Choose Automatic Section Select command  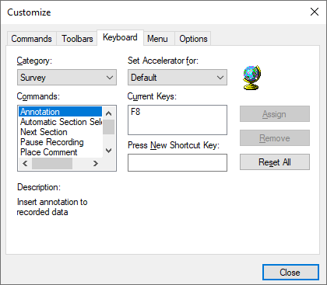(61, 122)
